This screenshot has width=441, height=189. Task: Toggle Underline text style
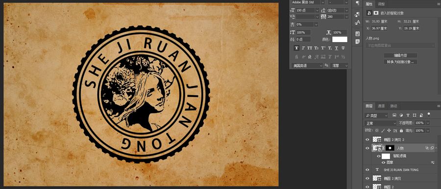(336, 48)
